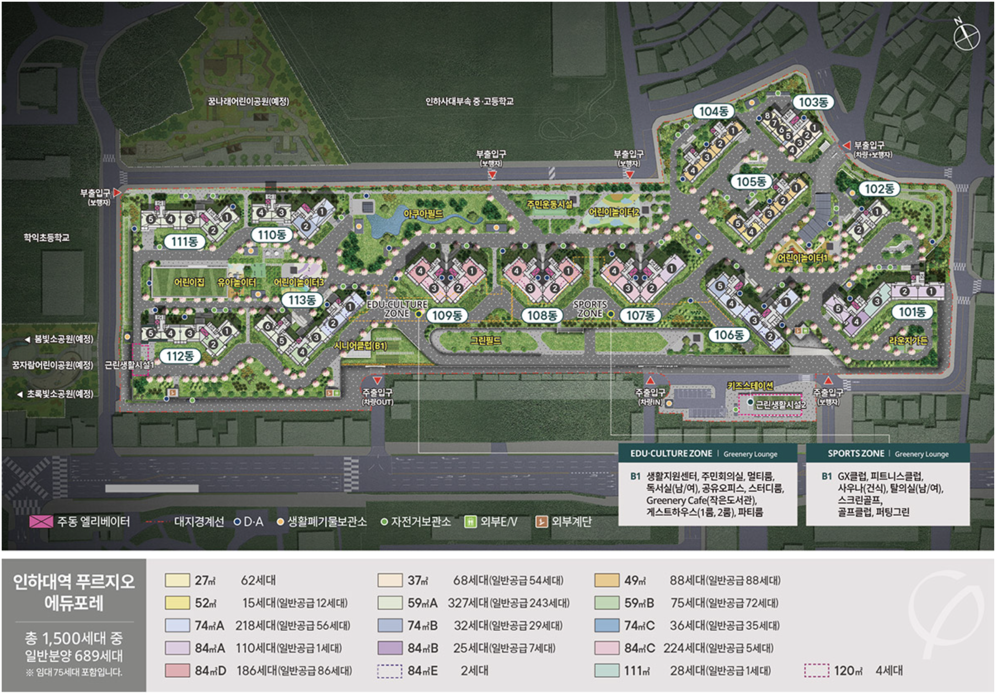The image size is (997, 695).
Task: Select the D·A legend circle marker
Action: click(238, 522)
